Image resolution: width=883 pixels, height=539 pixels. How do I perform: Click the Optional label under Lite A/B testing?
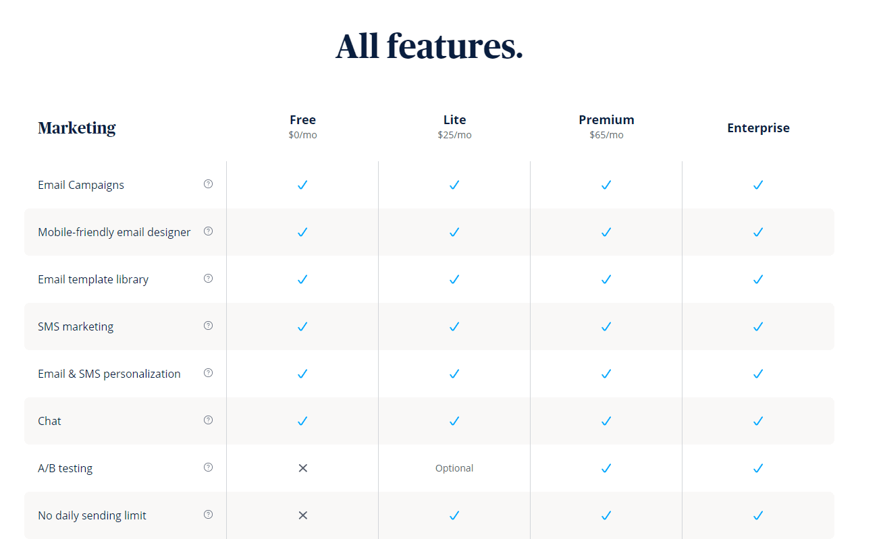(454, 468)
